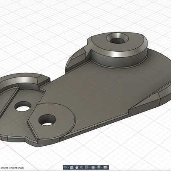This screenshot has height=171, width=171.
Task: Expand the Viewports dropdown arrow
Action: click(x=108, y=167)
